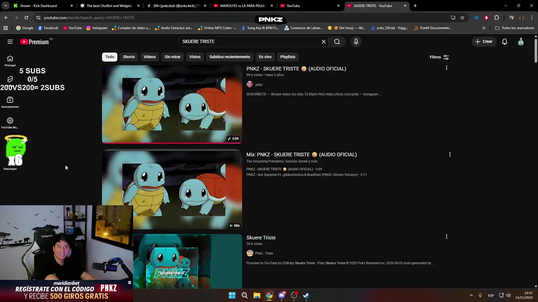The height and width of the screenshot is (302, 538).
Task: Show hidden system tray icons
Action: (x=471, y=295)
